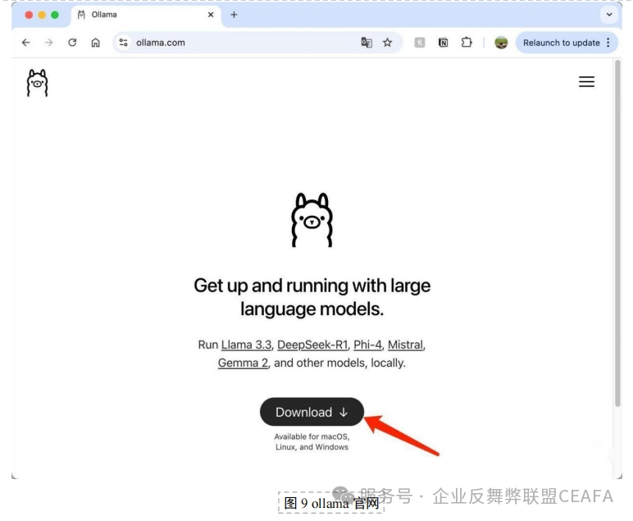Open the hamburger navigation menu
This screenshot has width=633, height=521.
(586, 81)
